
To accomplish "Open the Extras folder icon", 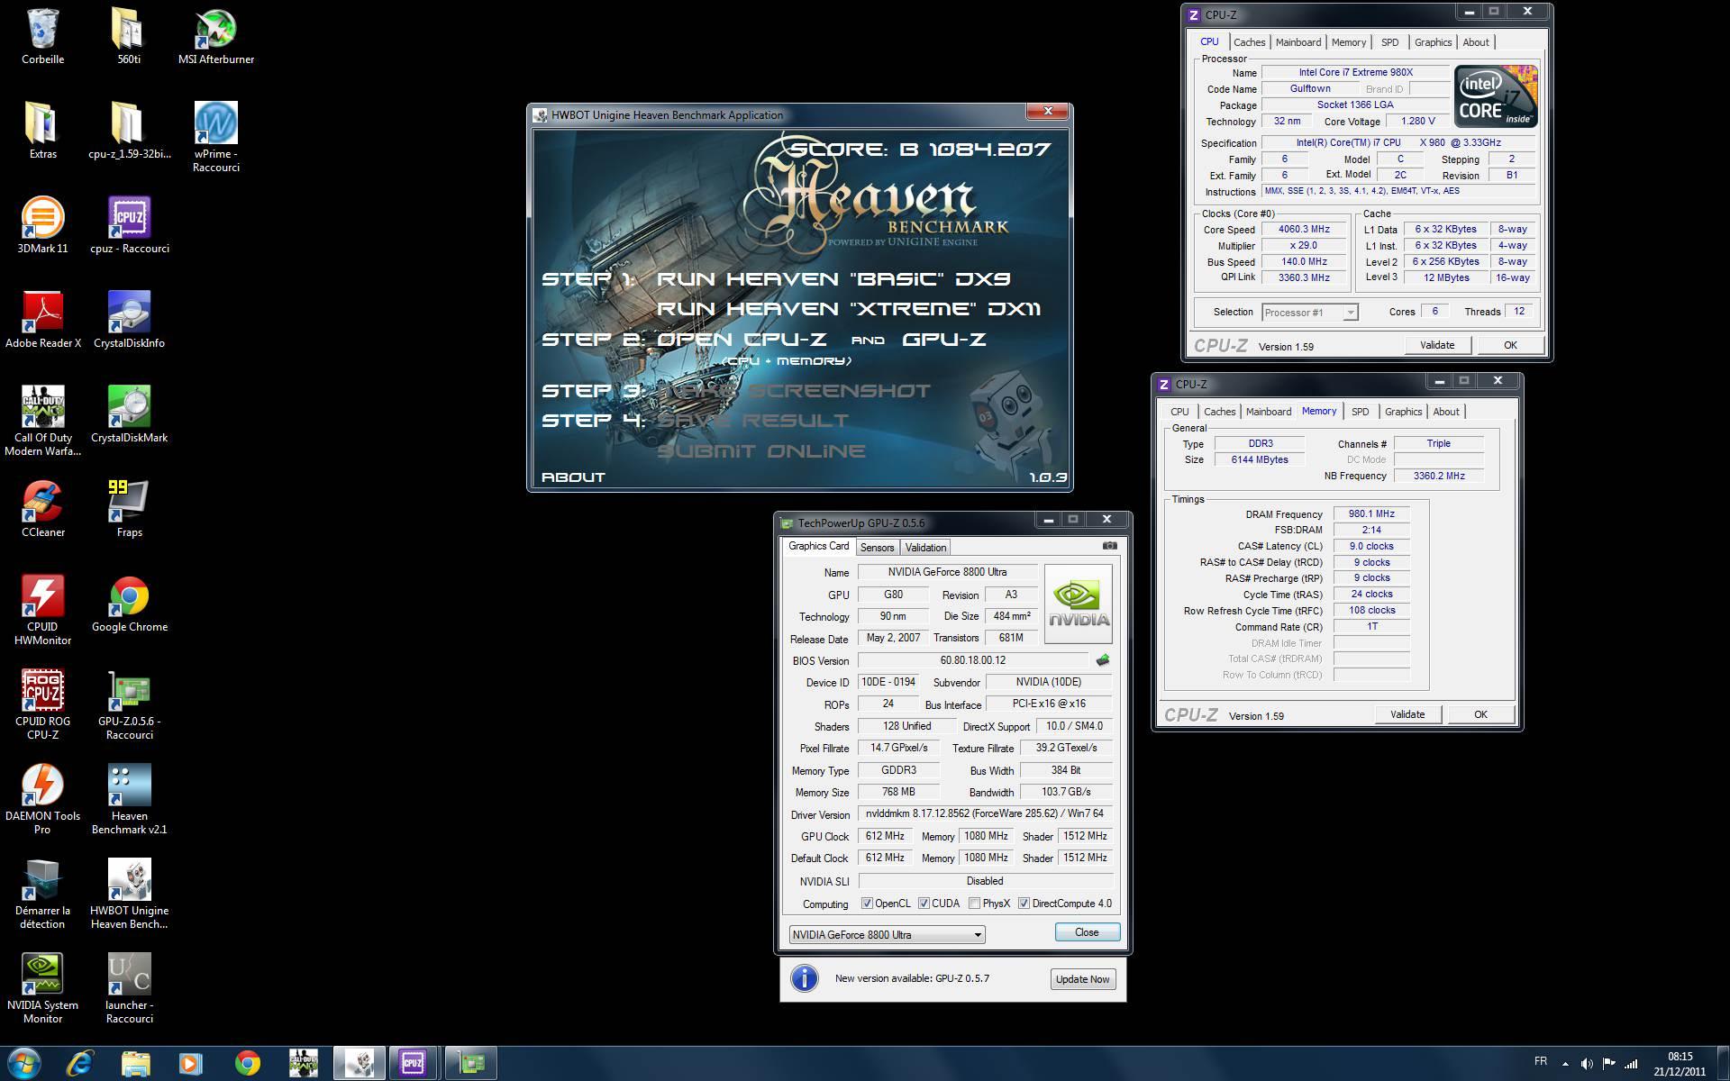I will (x=42, y=131).
